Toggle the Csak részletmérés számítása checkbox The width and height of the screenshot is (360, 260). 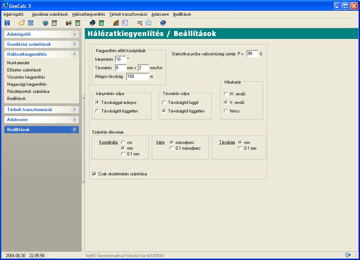tap(94, 174)
